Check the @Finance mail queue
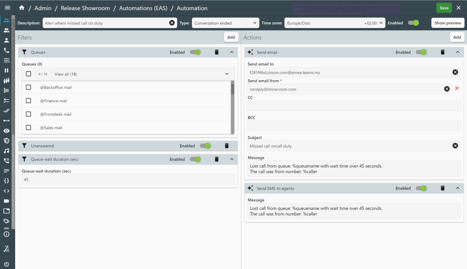The image size is (467, 269). (29, 101)
